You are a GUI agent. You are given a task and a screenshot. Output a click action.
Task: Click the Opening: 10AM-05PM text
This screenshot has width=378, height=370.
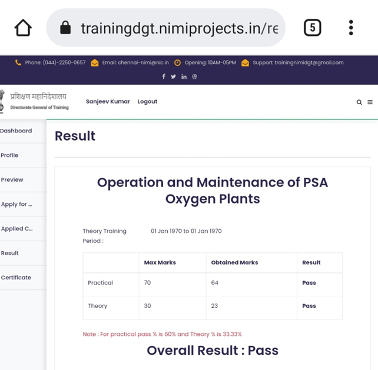(x=210, y=62)
